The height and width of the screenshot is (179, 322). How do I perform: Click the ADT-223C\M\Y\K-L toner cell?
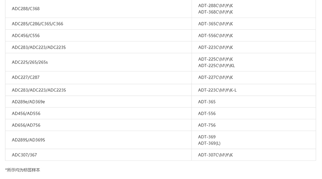pyautogui.click(x=217, y=90)
